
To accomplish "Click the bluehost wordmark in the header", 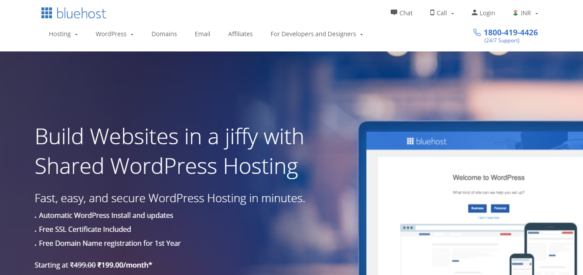I will 82,14.
